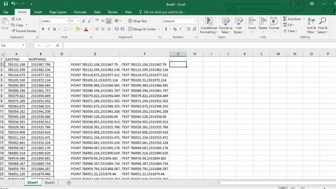
Task: Toggle Bold formatting
Action: tap(43, 29)
